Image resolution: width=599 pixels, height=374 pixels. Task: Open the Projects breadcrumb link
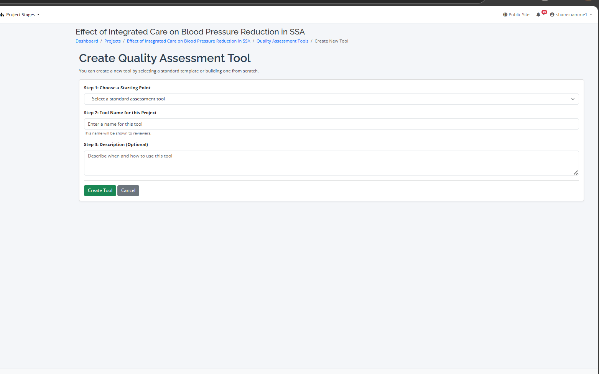pyautogui.click(x=112, y=41)
